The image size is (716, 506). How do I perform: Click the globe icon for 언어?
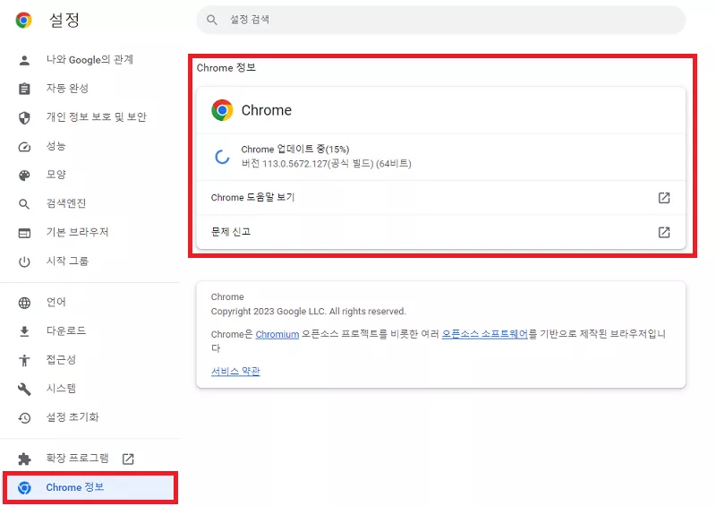pyautogui.click(x=25, y=303)
